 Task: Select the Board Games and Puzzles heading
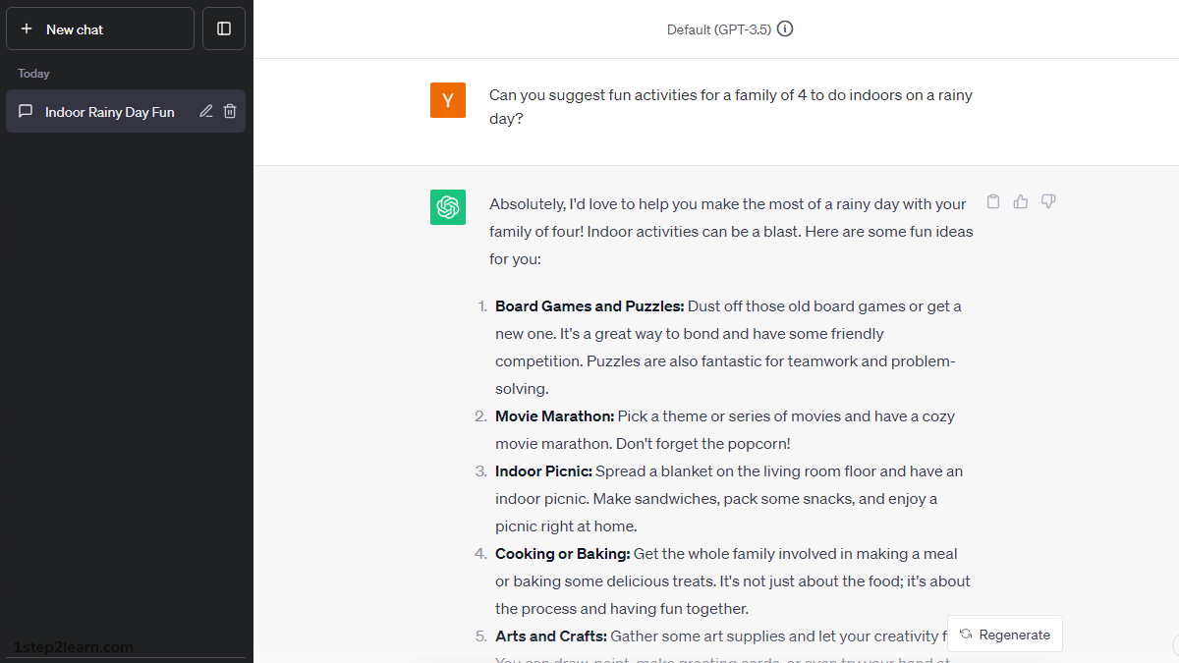click(x=589, y=306)
